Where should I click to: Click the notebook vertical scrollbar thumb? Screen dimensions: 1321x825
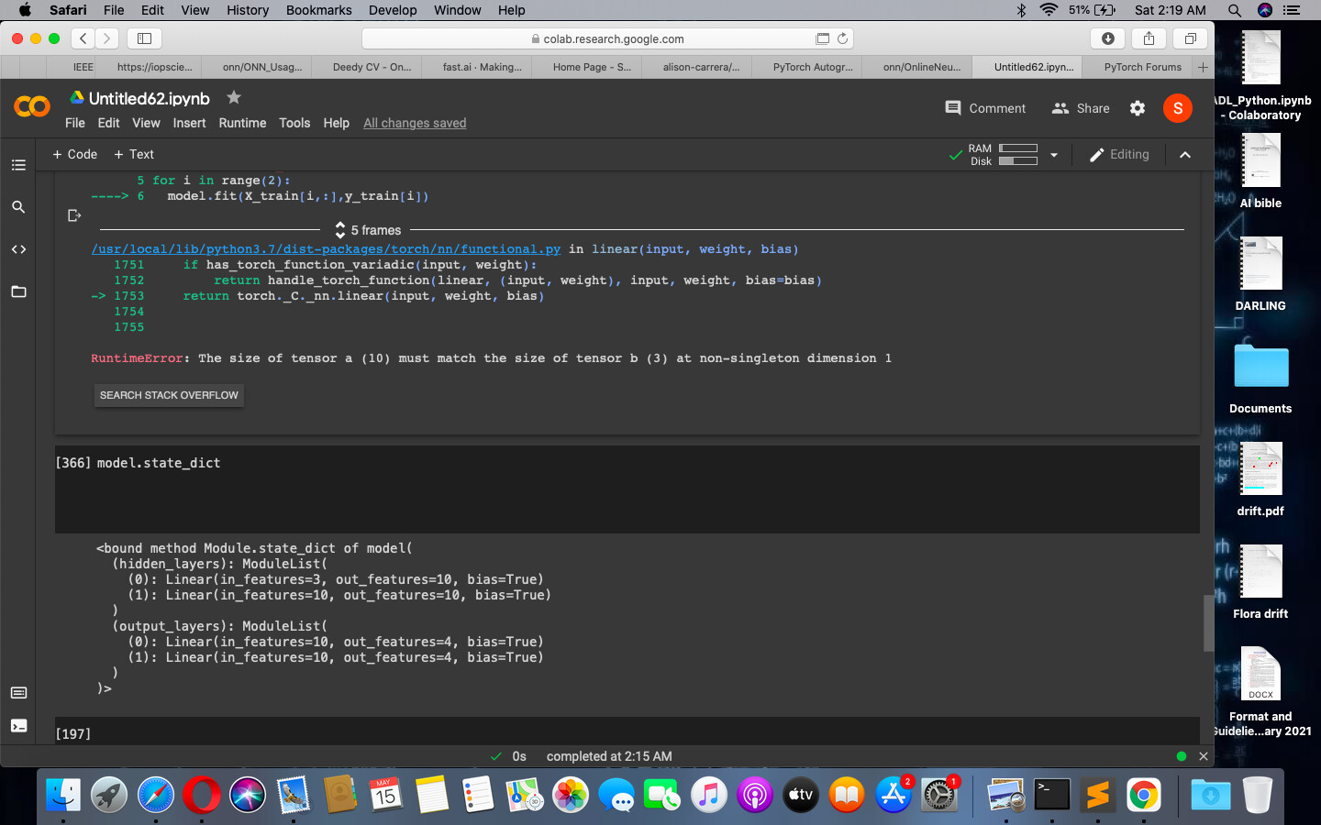1207,623
